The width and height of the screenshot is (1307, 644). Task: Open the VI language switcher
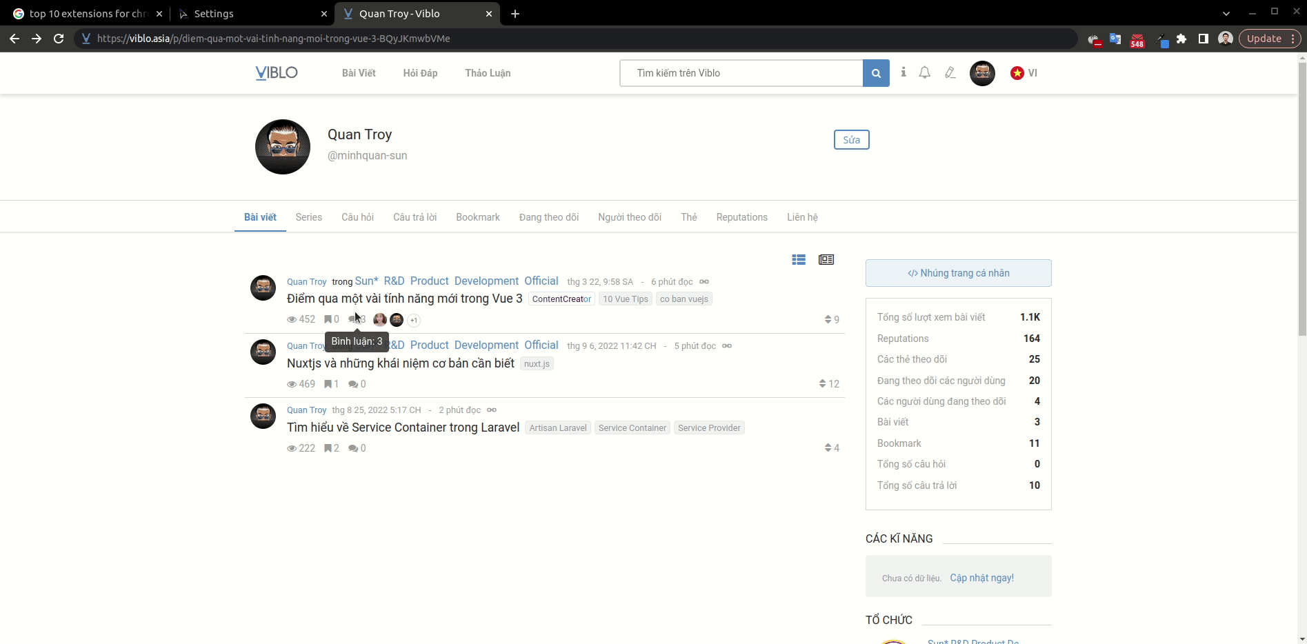pyautogui.click(x=1024, y=73)
